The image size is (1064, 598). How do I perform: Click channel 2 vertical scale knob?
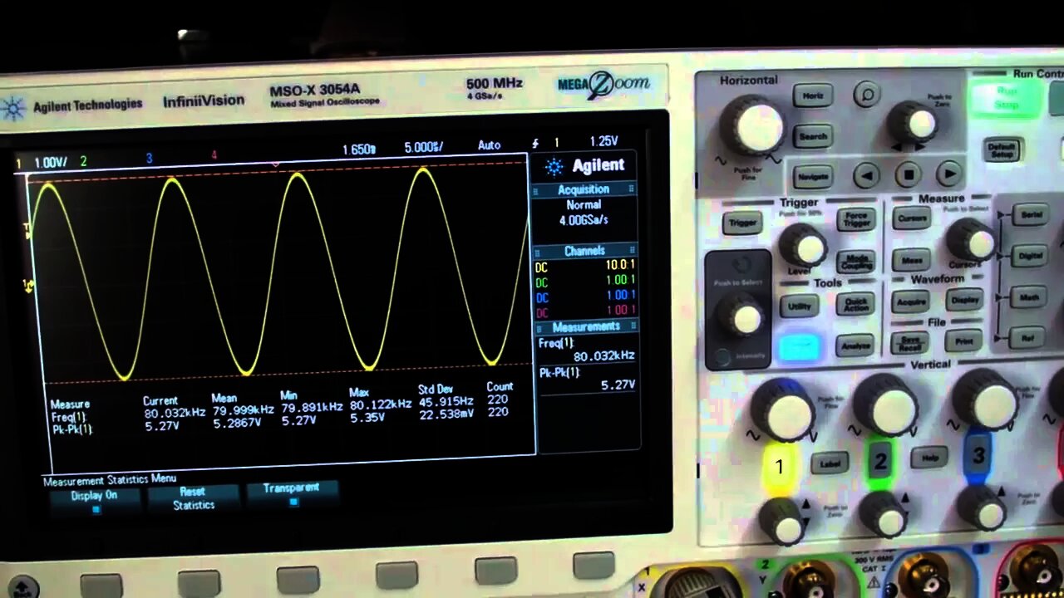pyautogui.click(x=885, y=405)
